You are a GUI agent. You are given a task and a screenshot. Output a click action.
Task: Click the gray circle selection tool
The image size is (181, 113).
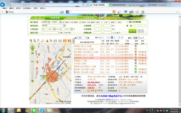60,41
